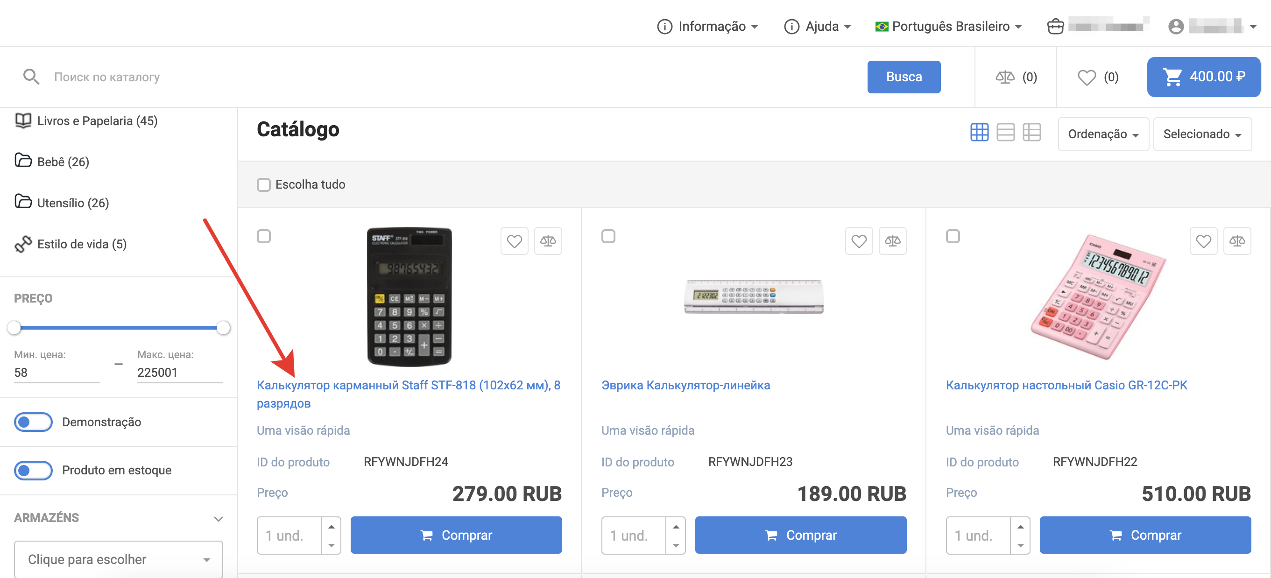This screenshot has width=1271, height=578.
Task: Compare the Casio GR-12C-PK calculator
Action: [1236, 241]
